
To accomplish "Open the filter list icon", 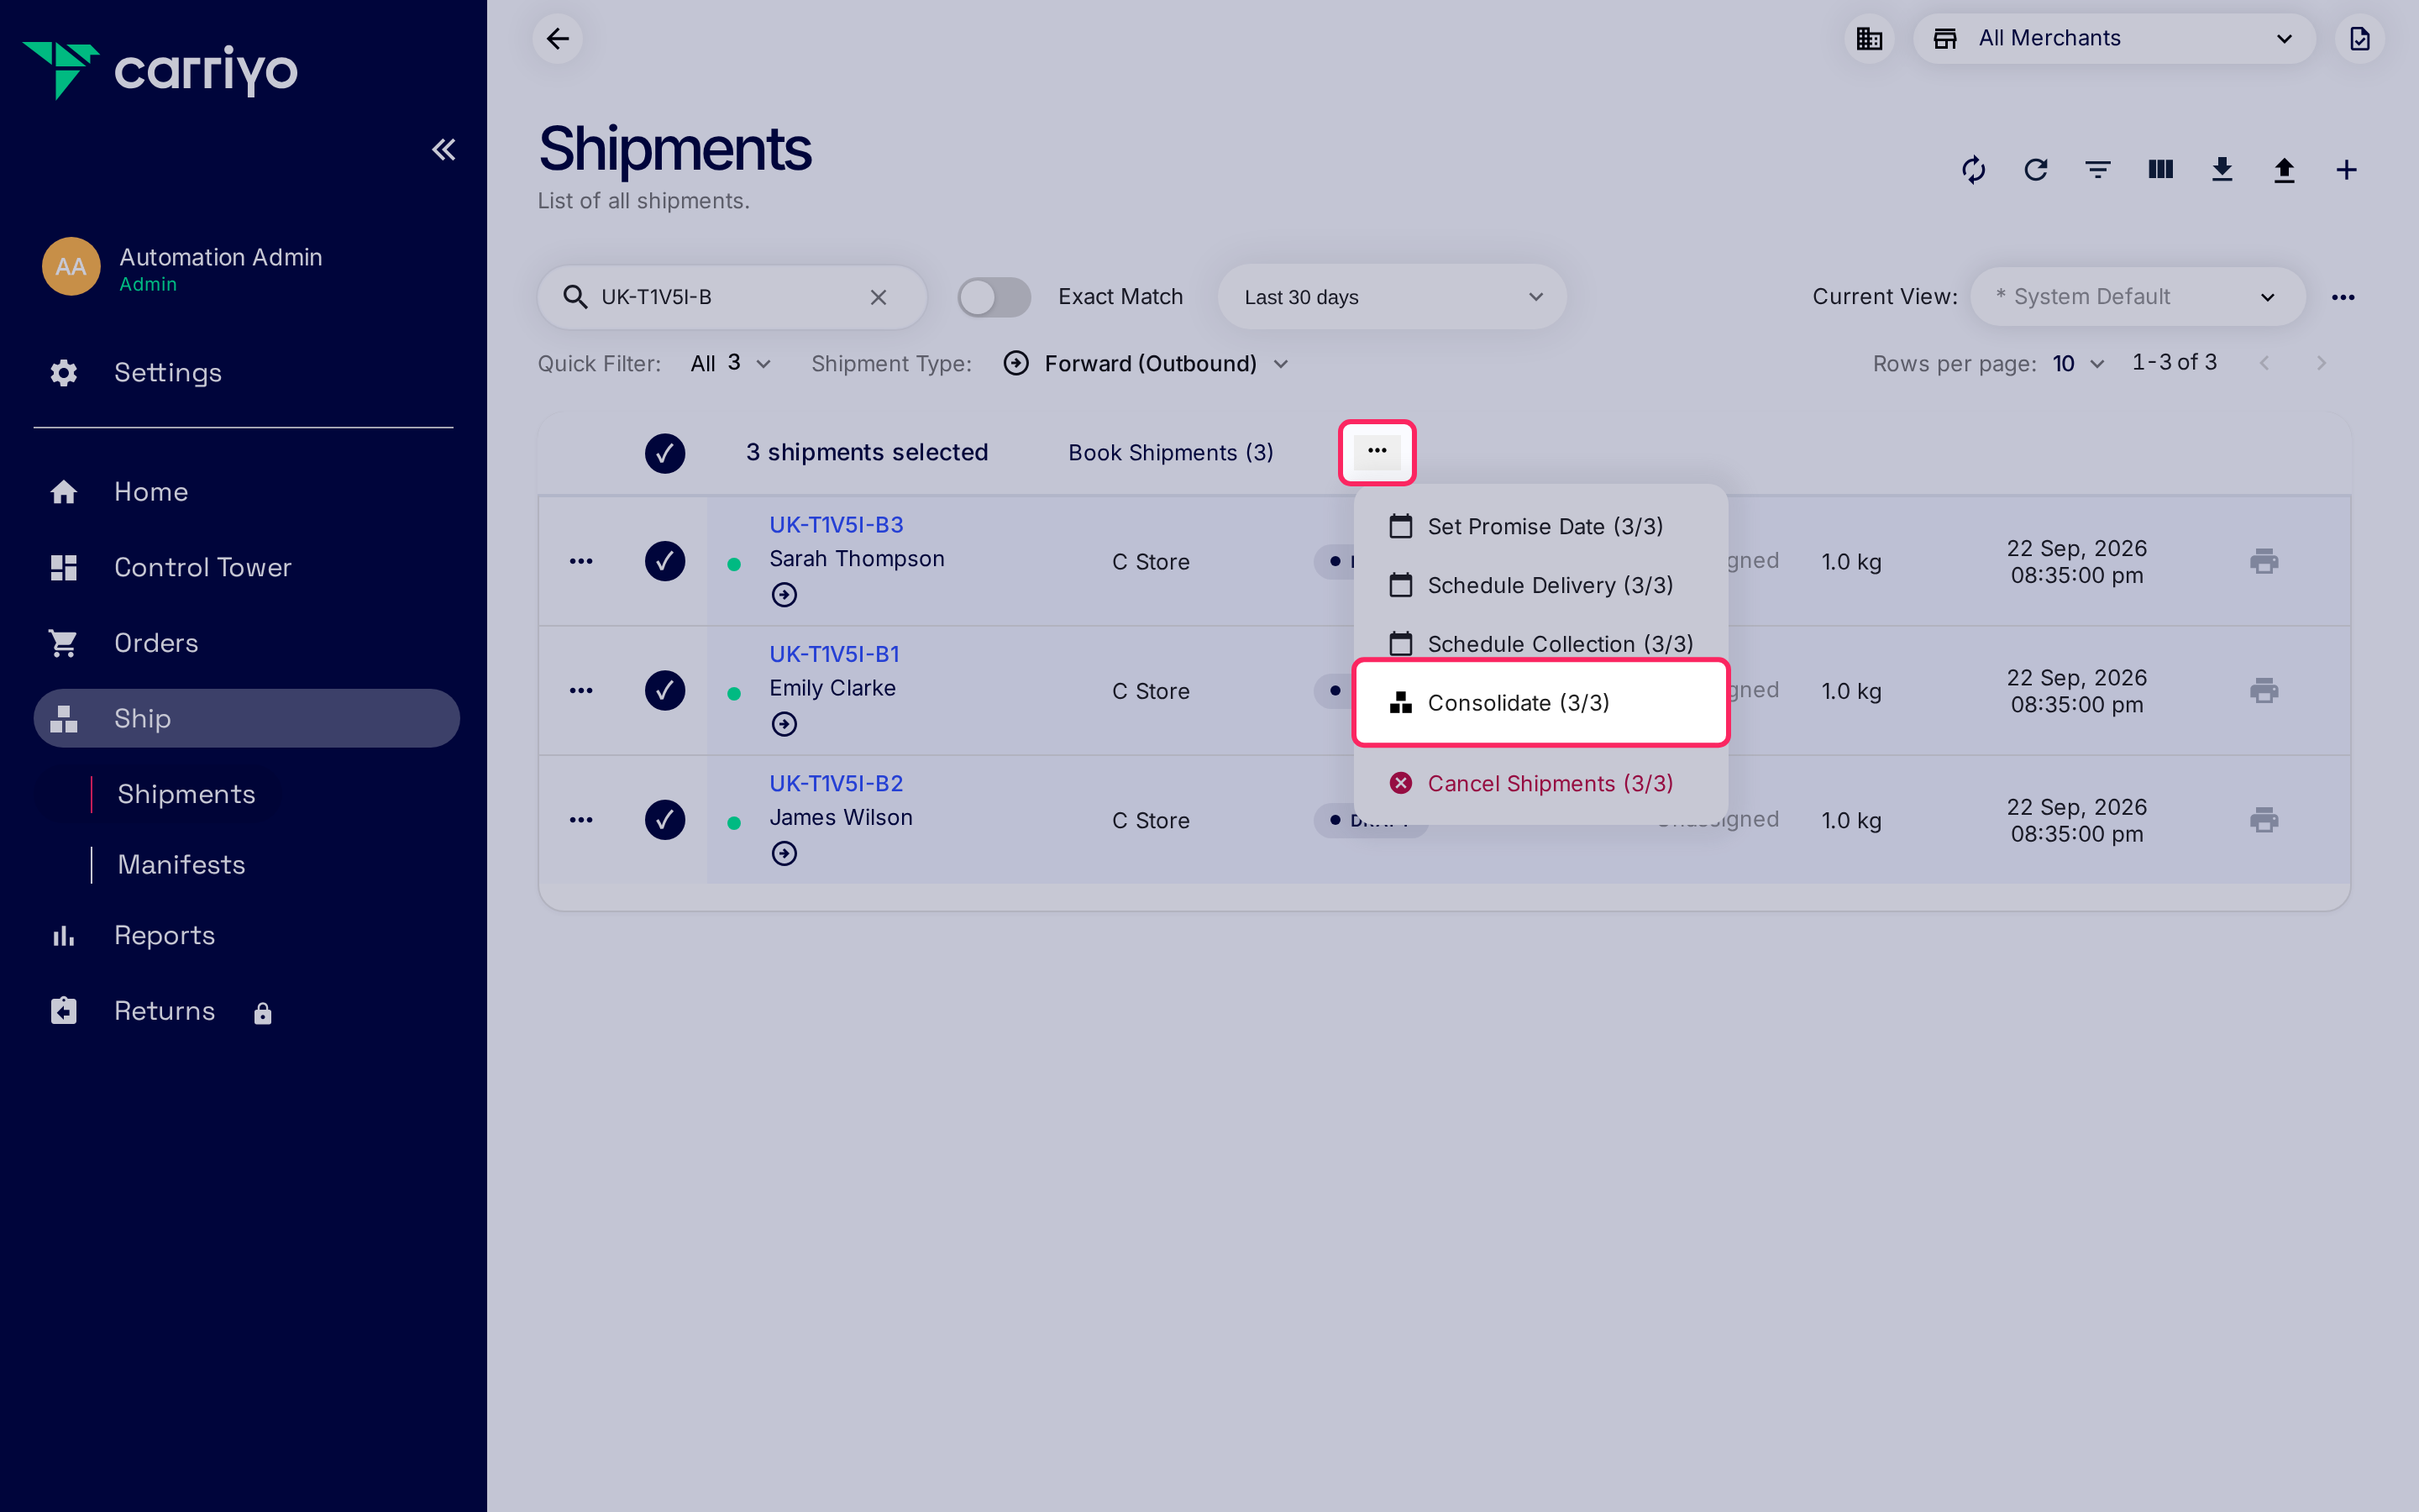I will pyautogui.click(x=2098, y=170).
